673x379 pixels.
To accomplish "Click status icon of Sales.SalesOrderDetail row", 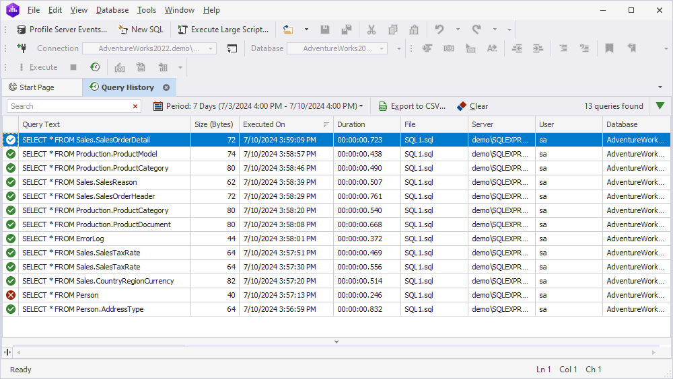I will (x=11, y=140).
